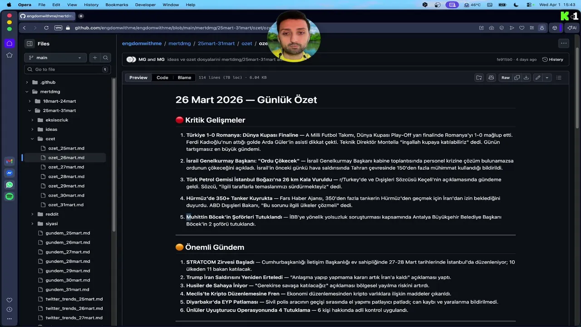Open twitter_trends_26mart.md file
This screenshot has width=581, height=327.
click(x=74, y=308)
